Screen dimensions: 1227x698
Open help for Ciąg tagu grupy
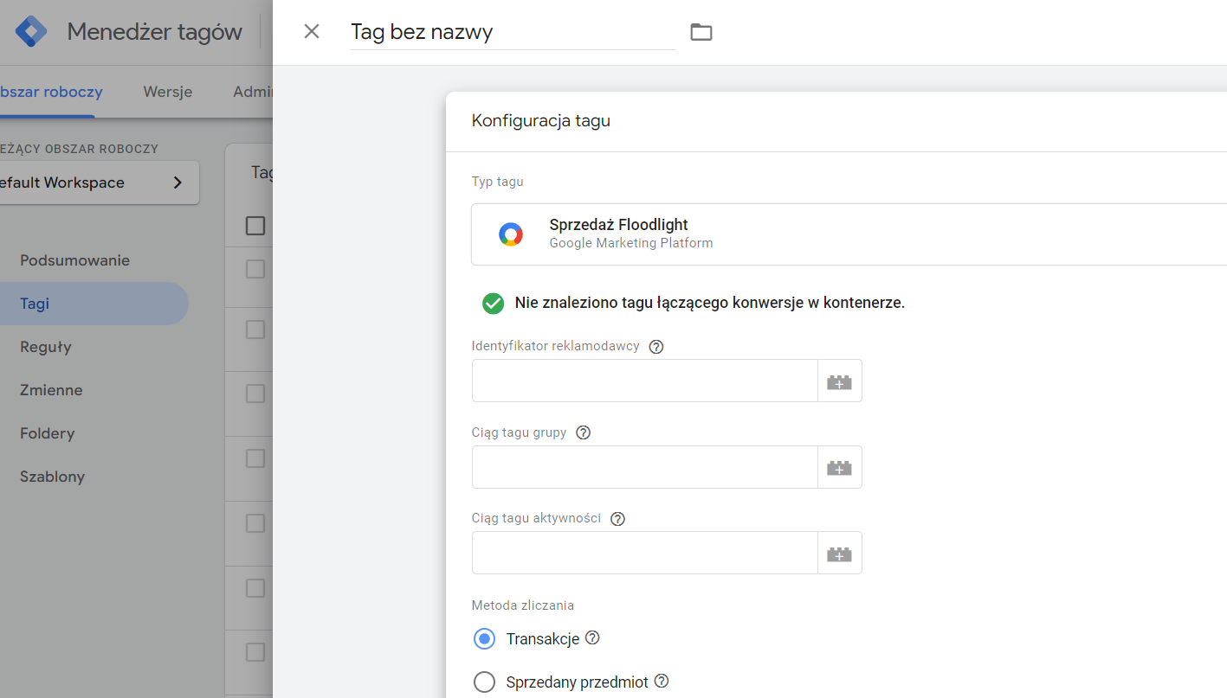[x=583, y=432]
